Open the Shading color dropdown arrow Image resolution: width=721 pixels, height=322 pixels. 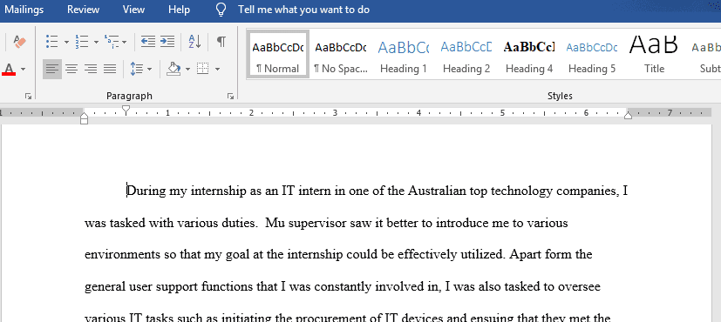[187, 70]
